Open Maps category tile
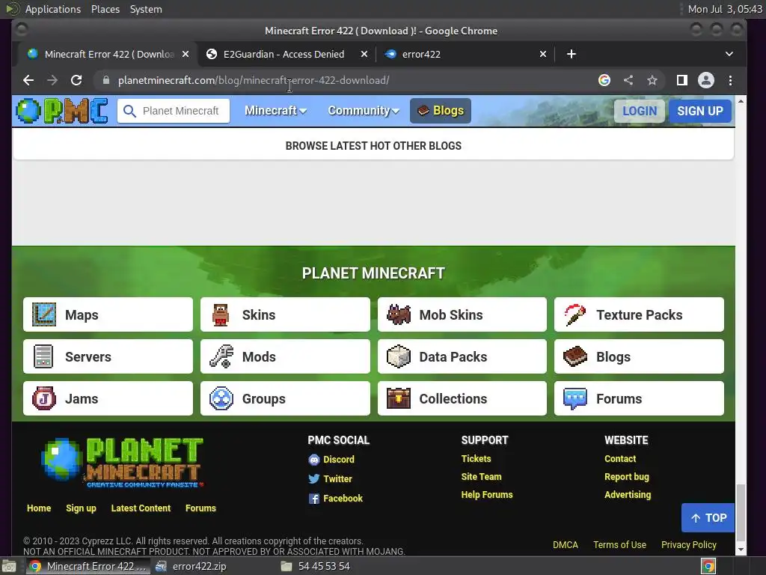 (x=108, y=314)
